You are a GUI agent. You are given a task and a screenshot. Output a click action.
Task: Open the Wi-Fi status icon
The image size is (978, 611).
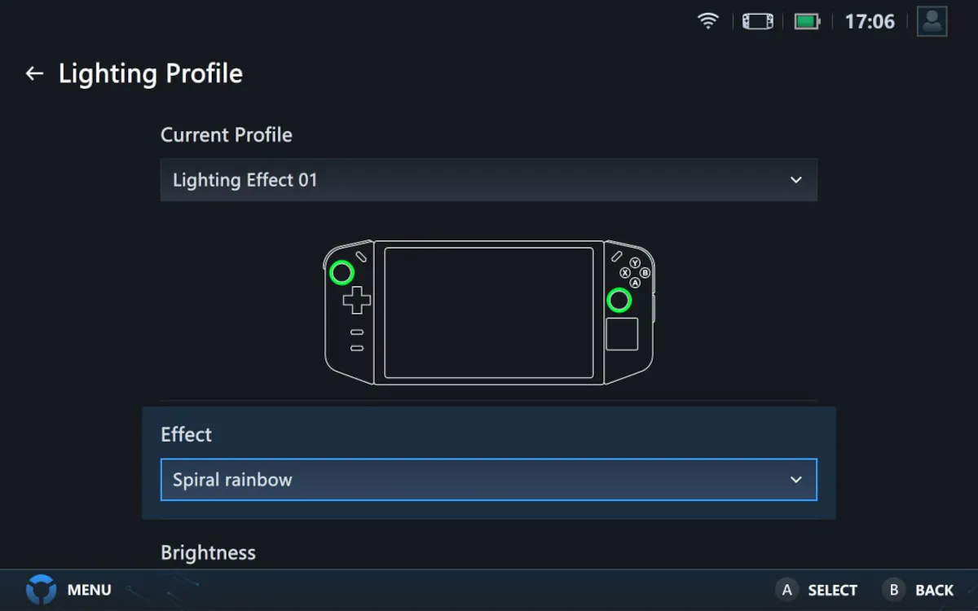pos(708,21)
